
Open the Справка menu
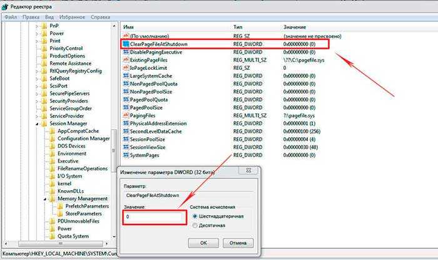pos(100,17)
